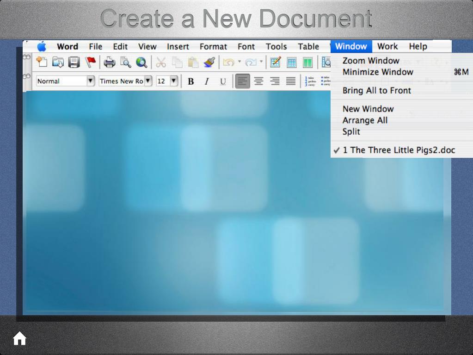Open the Word application menu
473x355 pixels.
68,46
